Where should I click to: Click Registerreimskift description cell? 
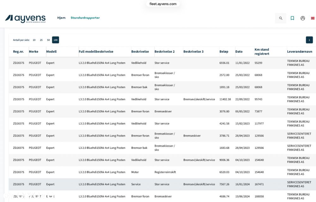coord(165,172)
